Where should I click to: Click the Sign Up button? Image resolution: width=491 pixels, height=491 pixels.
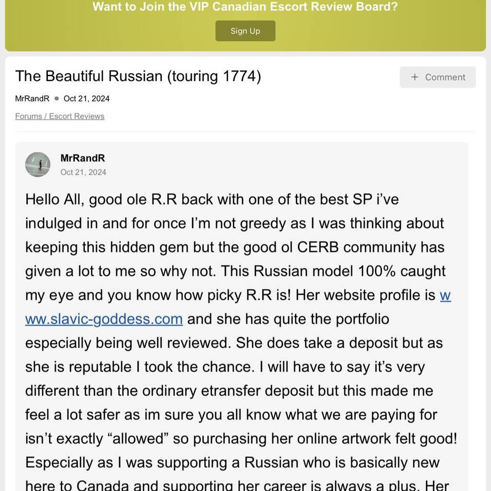245,31
